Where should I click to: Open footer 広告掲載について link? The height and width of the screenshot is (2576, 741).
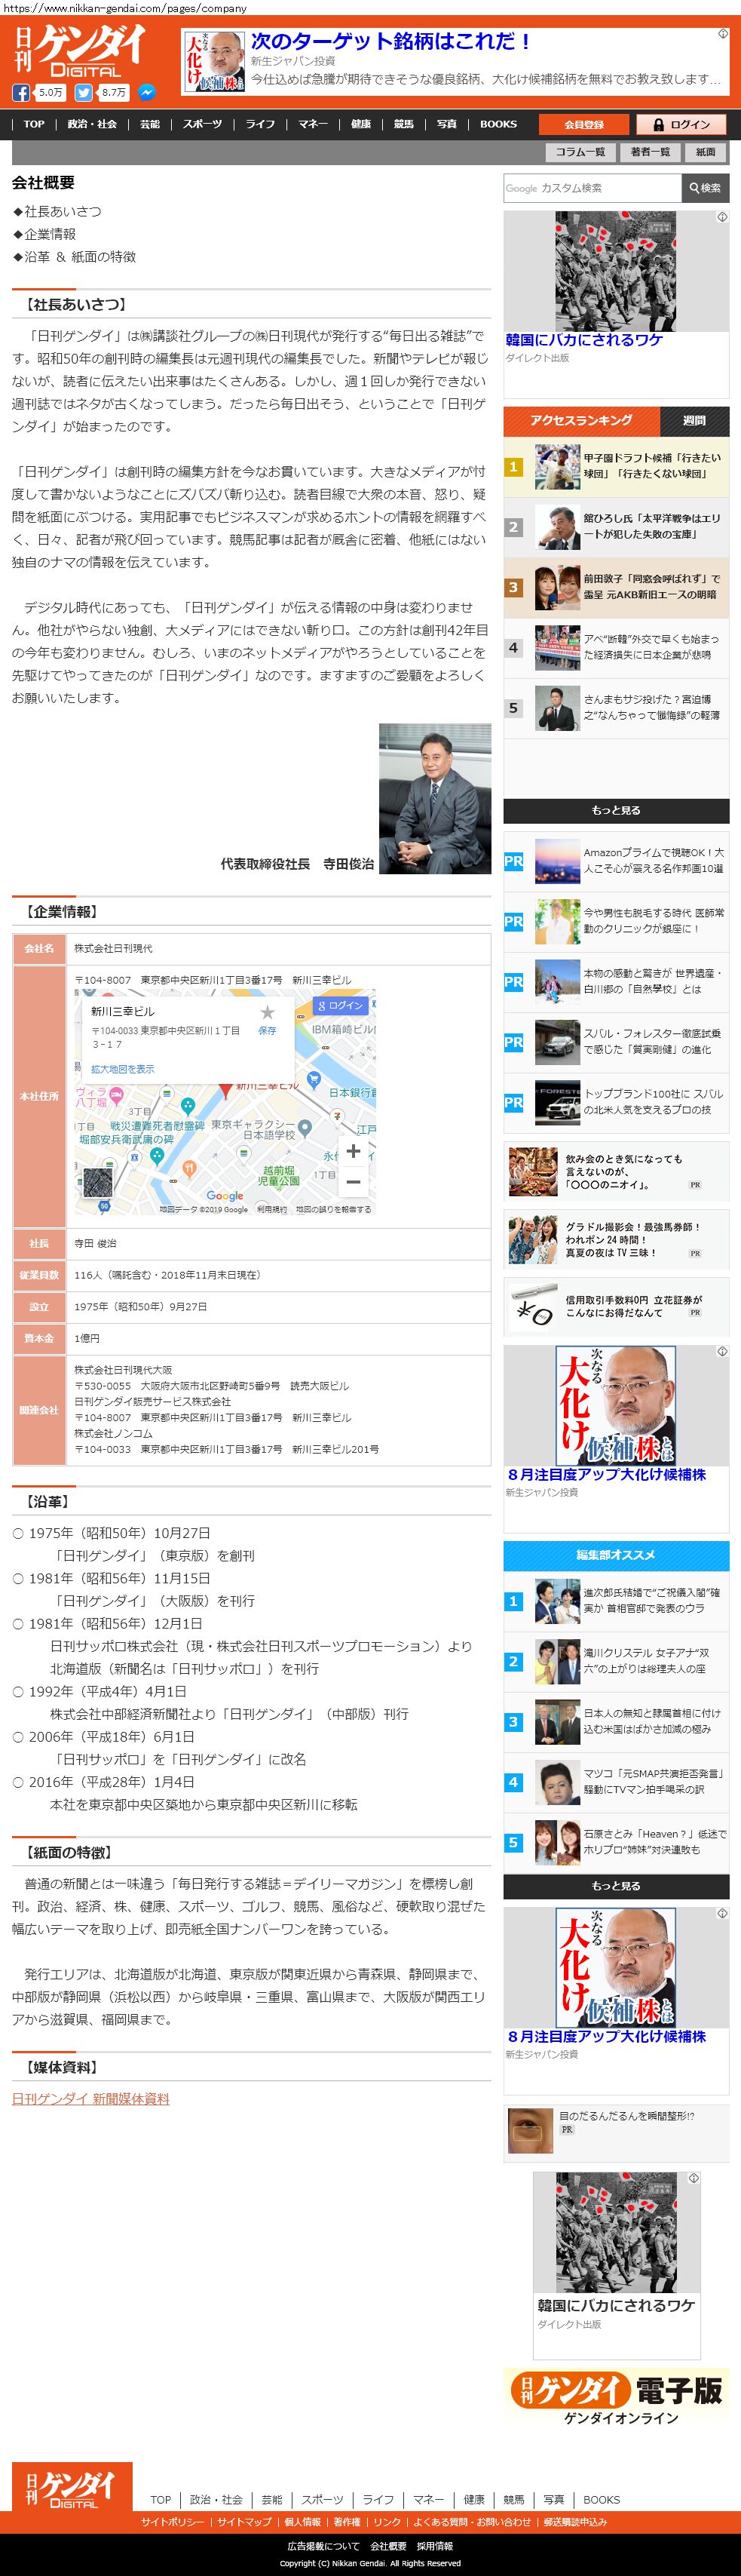coord(324,2546)
